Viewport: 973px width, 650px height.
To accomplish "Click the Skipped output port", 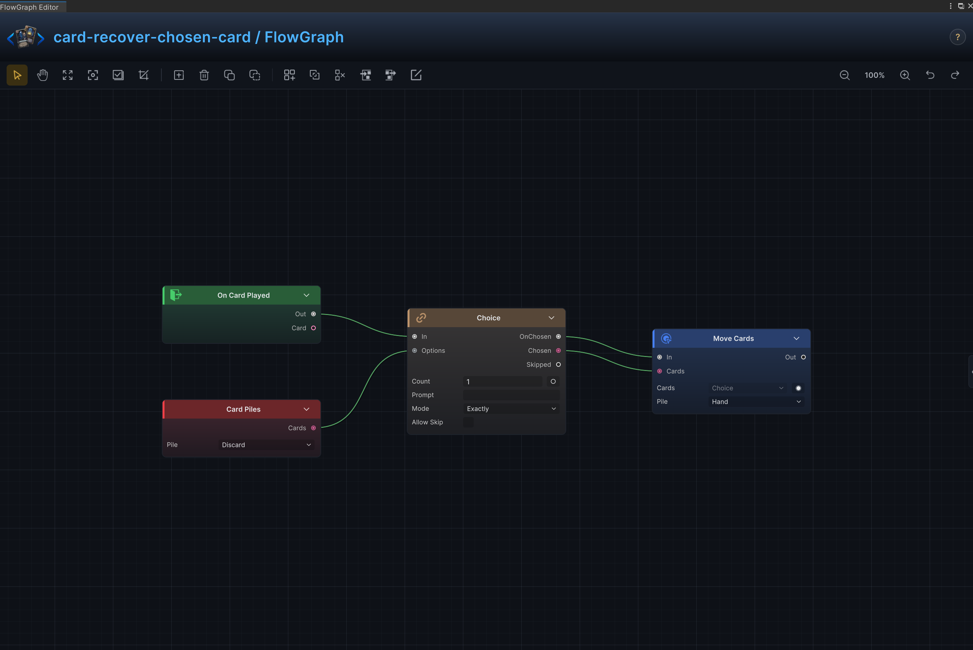I will 558,365.
